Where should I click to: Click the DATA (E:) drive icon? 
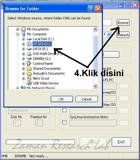[29, 49]
